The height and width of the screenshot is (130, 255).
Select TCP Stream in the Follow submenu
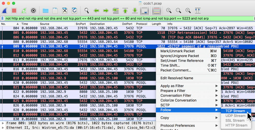coord(236,111)
